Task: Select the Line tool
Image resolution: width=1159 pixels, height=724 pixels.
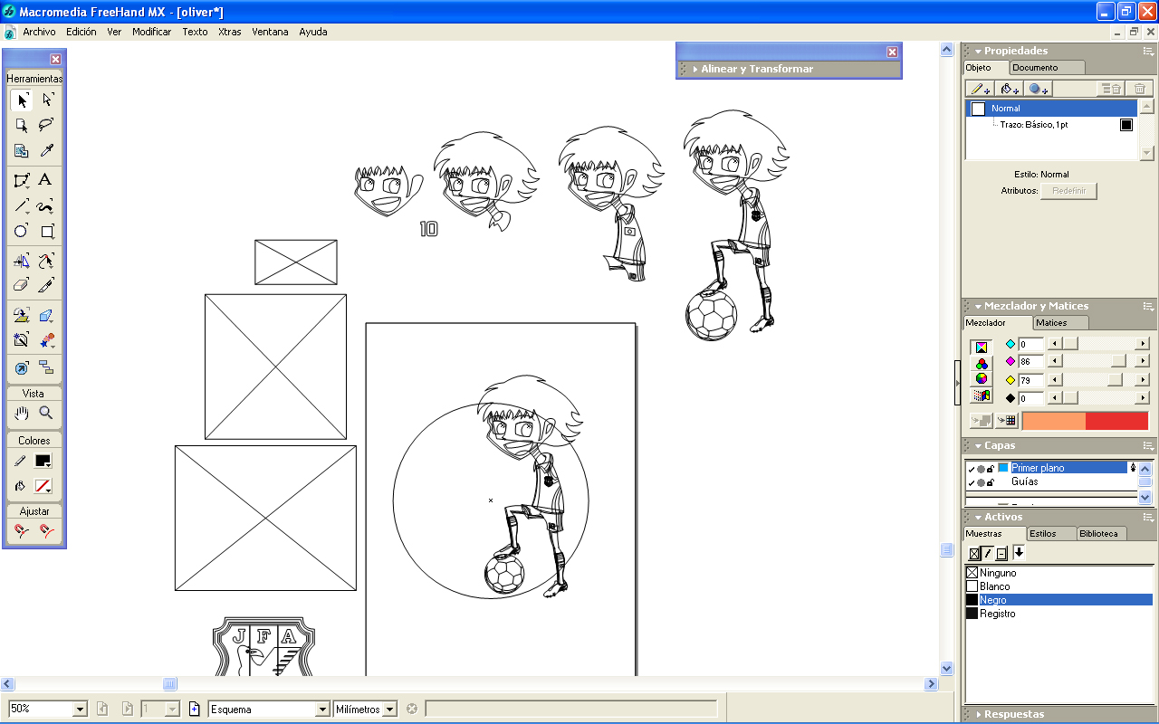Action: [x=22, y=205]
